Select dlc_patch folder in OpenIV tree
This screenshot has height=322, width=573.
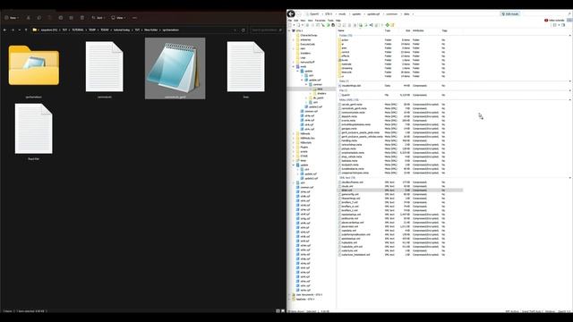pyautogui.click(x=319, y=97)
